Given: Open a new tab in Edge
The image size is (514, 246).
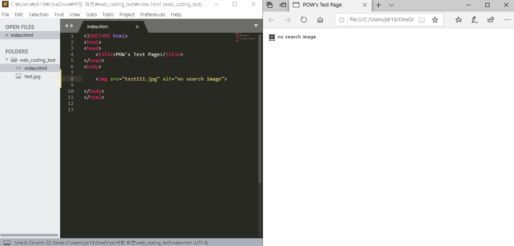Looking at the screenshot, I should coord(379,5).
